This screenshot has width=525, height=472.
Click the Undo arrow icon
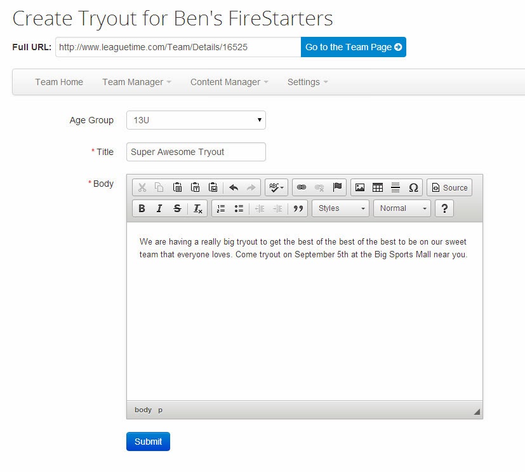pyautogui.click(x=234, y=187)
